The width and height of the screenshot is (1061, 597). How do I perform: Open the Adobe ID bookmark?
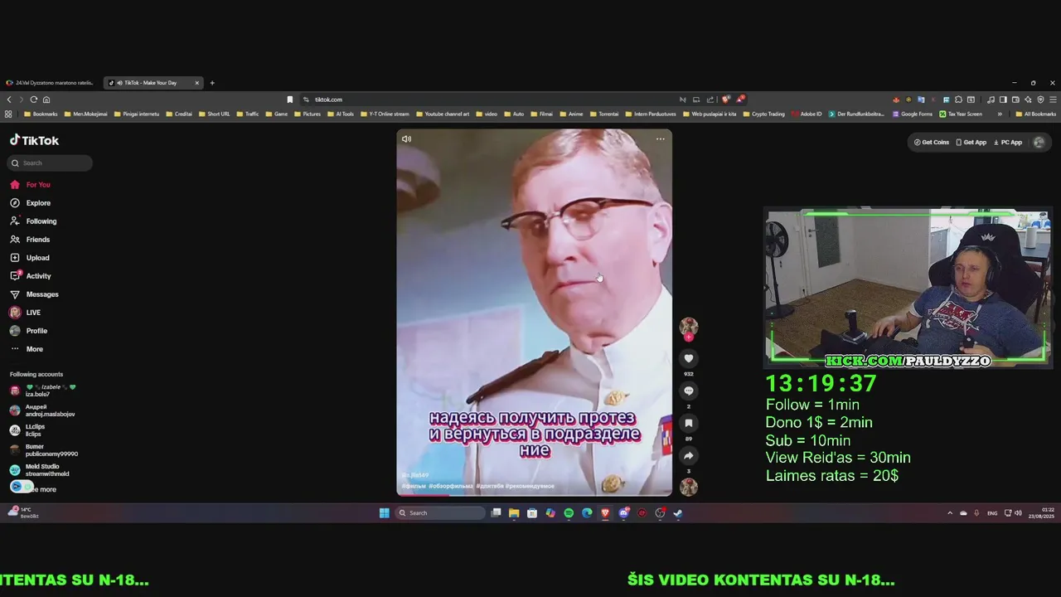[807, 114]
